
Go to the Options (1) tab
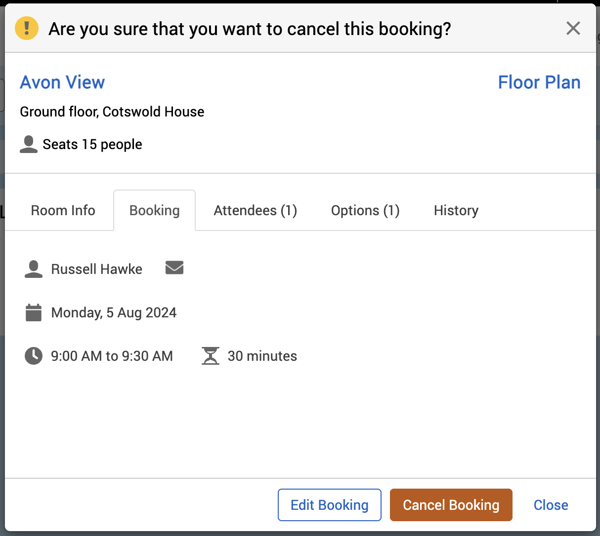pyautogui.click(x=365, y=211)
